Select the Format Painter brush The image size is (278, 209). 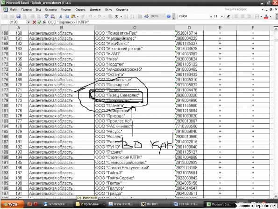(x=83, y=16)
